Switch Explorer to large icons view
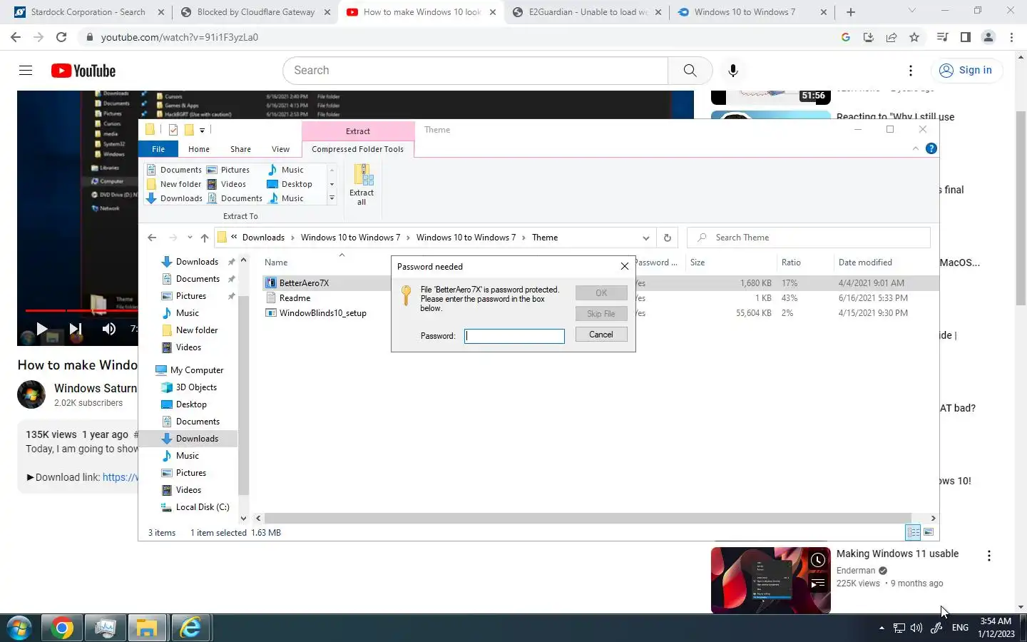 (x=929, y=532)
